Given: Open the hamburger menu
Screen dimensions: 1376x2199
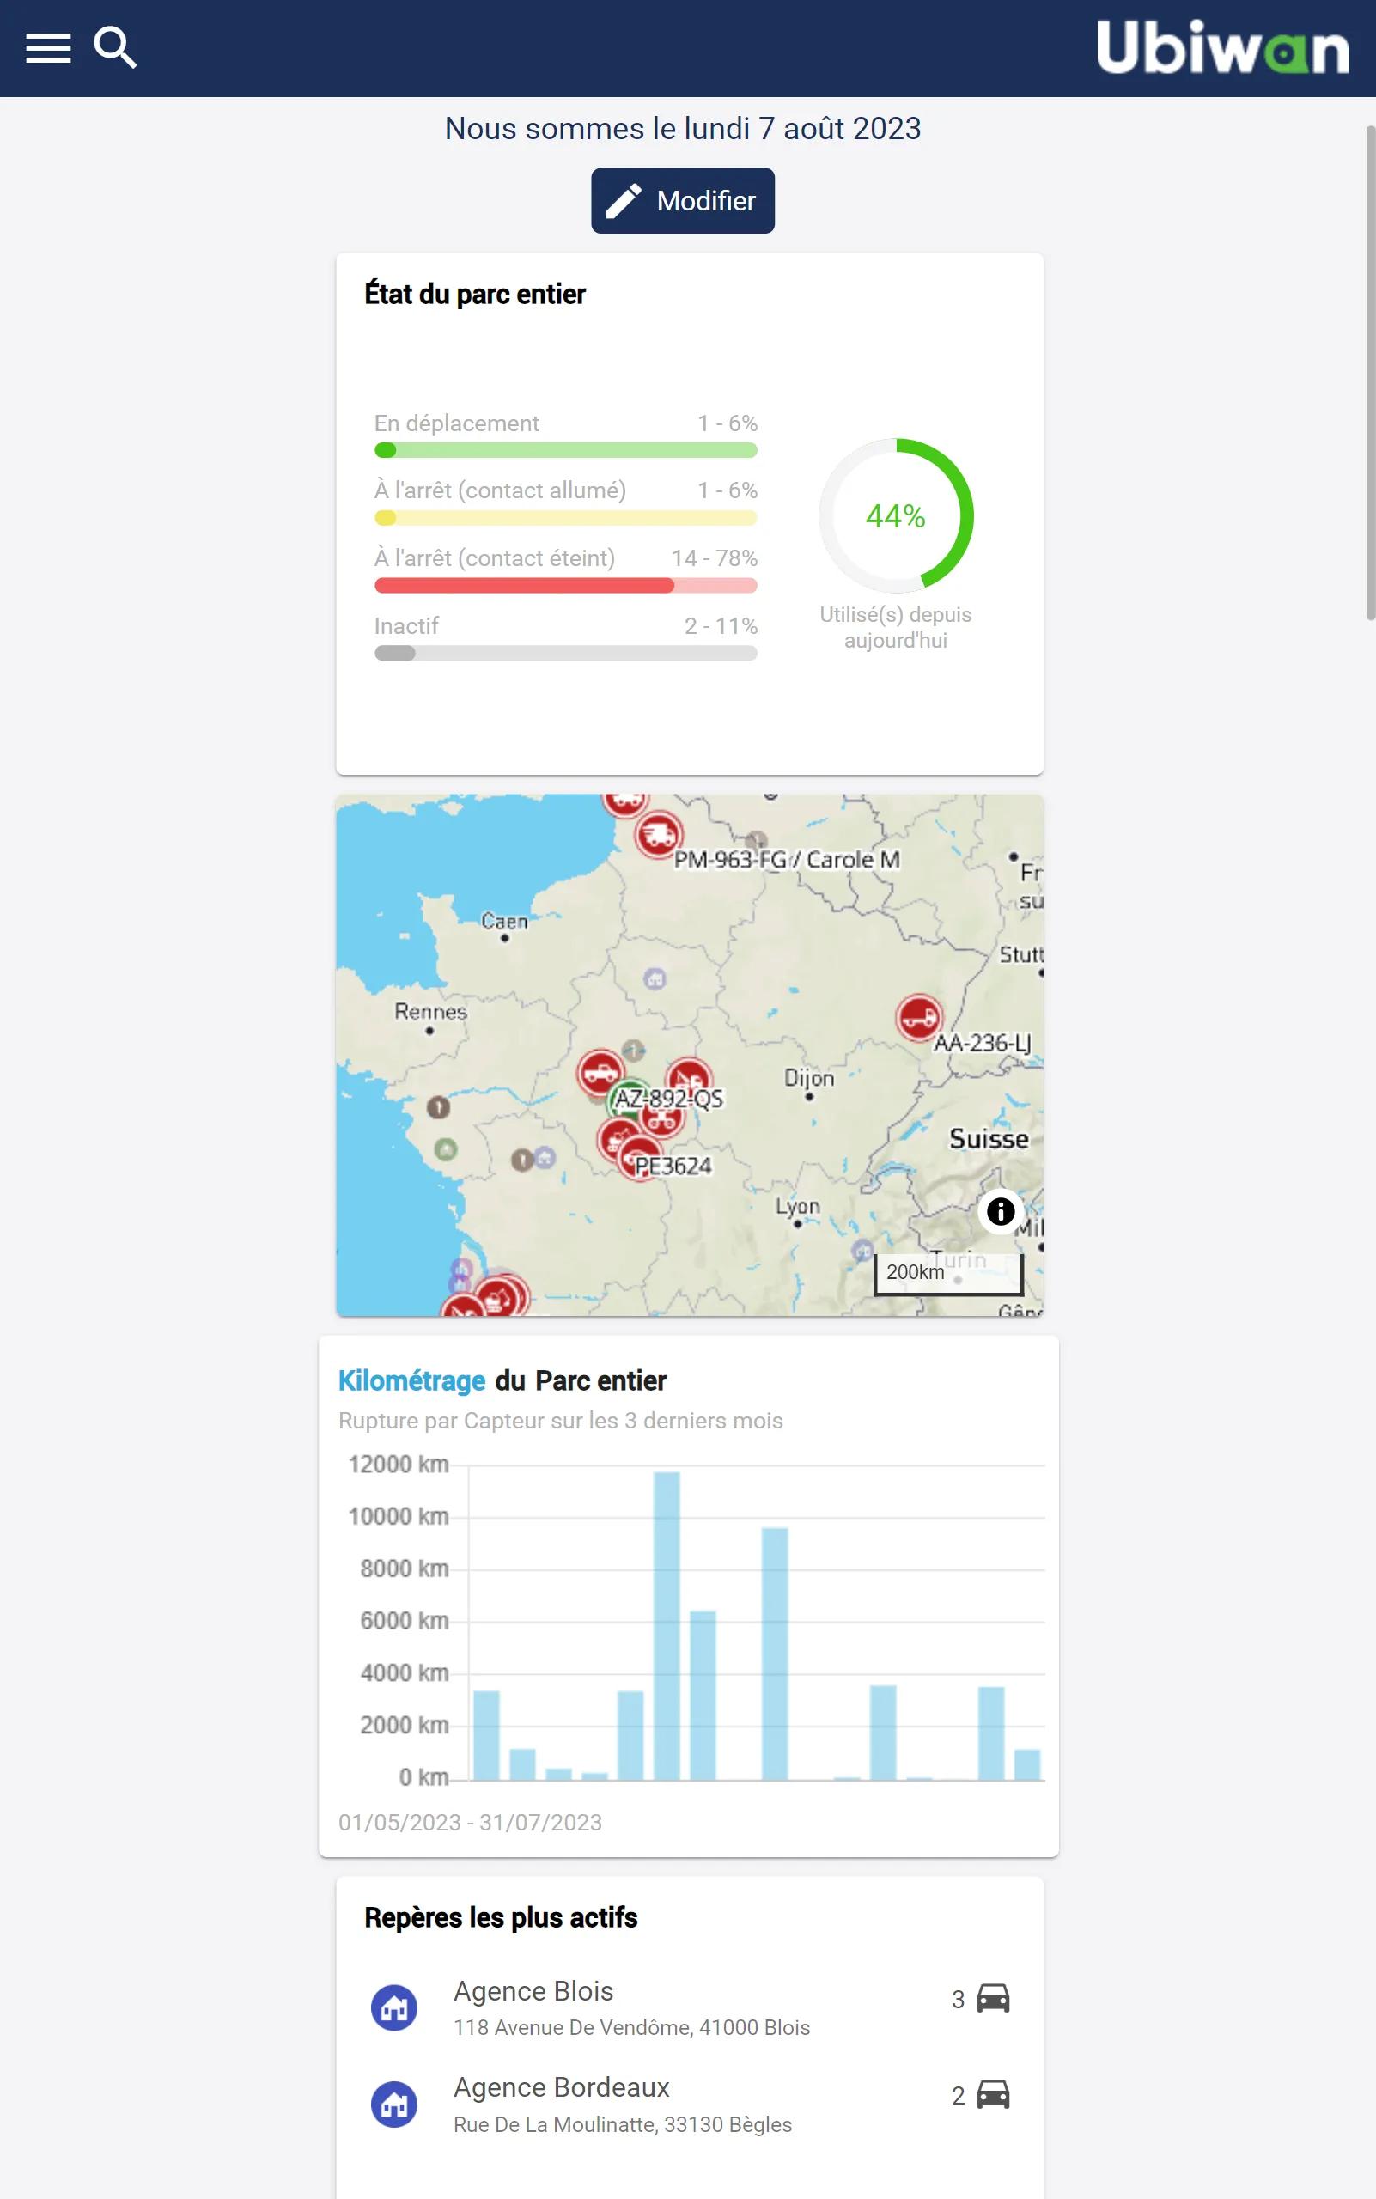Looking at the screenshot, I should click(48, 48).
